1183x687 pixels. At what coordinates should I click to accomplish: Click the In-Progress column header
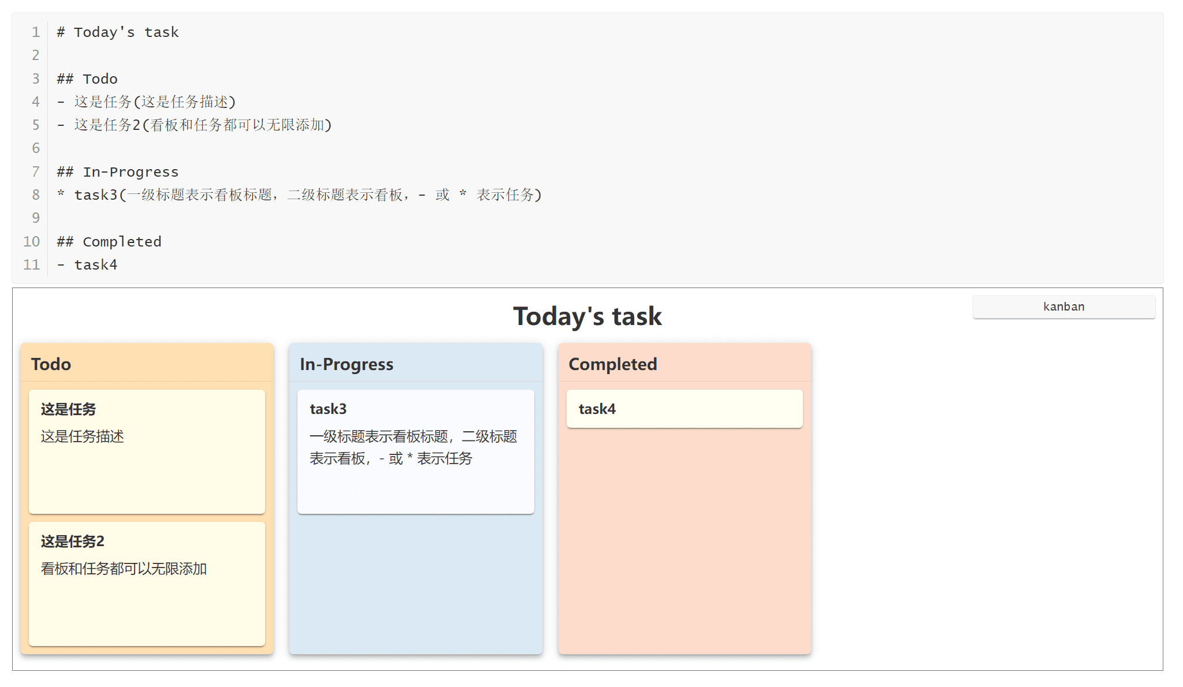click(346, 364)
